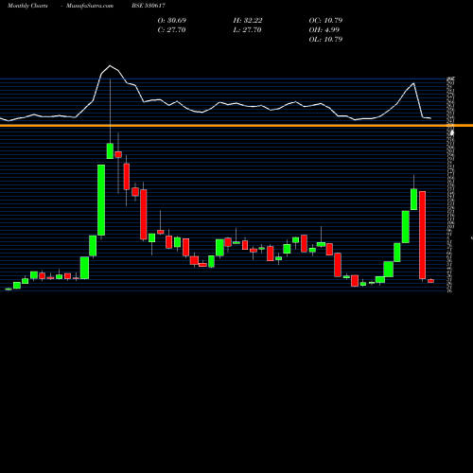This screenshot has width=473, height=473.
Task: Select the close value 'C: 27.70'
Action: [x=171, y=29]
